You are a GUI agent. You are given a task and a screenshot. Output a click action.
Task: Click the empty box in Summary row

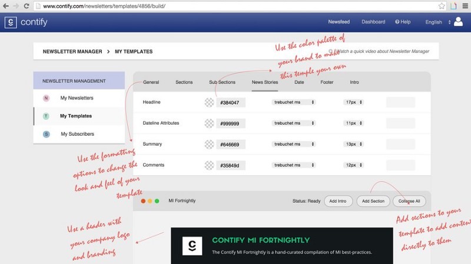point(401,144)
